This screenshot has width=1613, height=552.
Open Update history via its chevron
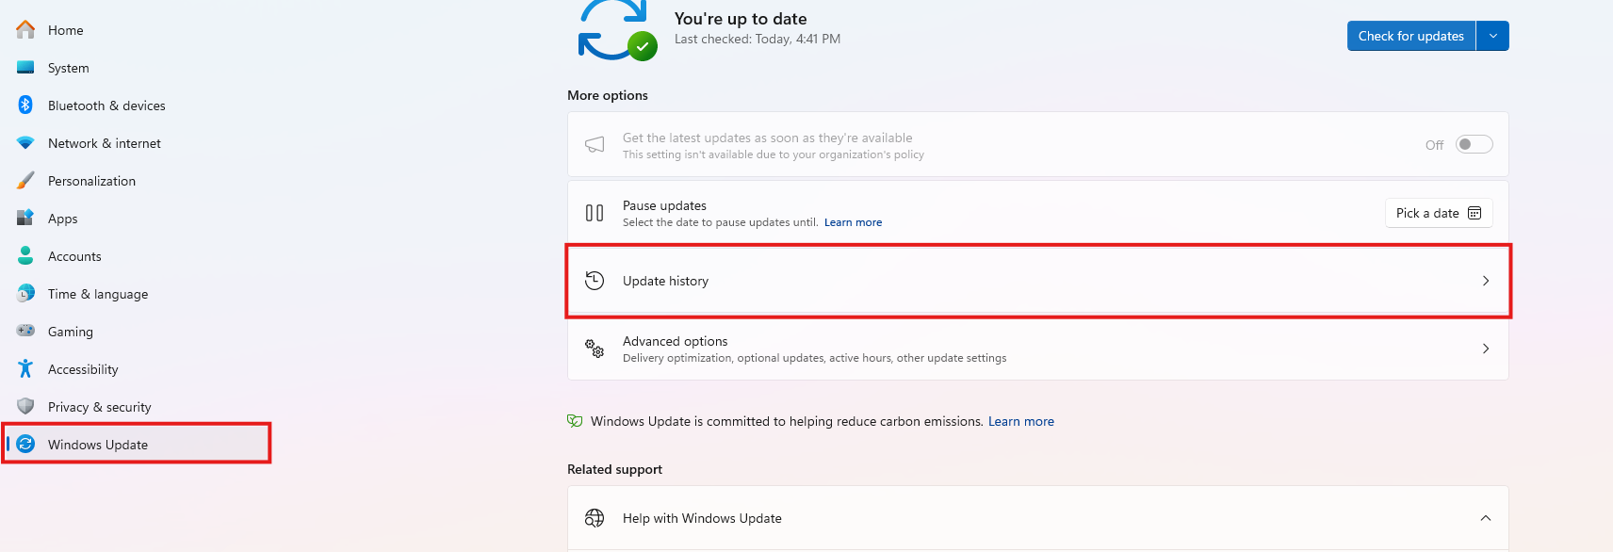[1486, 281]
